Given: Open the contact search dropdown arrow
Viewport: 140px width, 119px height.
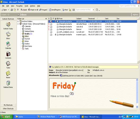Looking at the screenshot, I should pos(93,10).
